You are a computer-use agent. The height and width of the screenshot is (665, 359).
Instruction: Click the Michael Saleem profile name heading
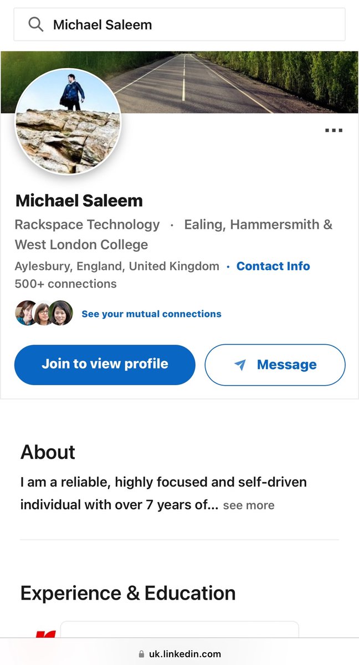pyautogui.click(x=79, y=201)
